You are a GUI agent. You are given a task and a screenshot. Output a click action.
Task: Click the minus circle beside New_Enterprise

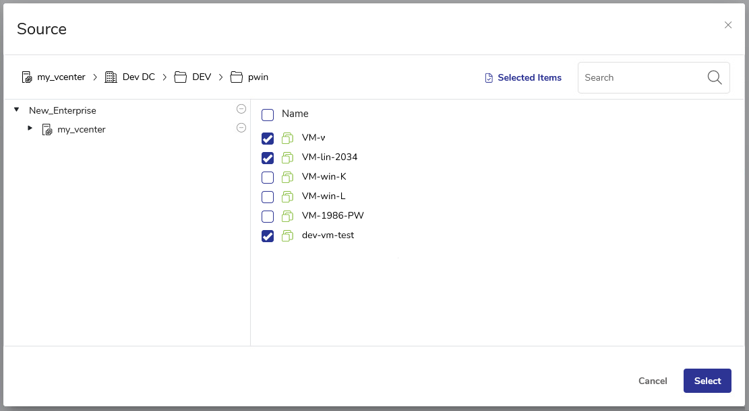(x=241, y=110)
